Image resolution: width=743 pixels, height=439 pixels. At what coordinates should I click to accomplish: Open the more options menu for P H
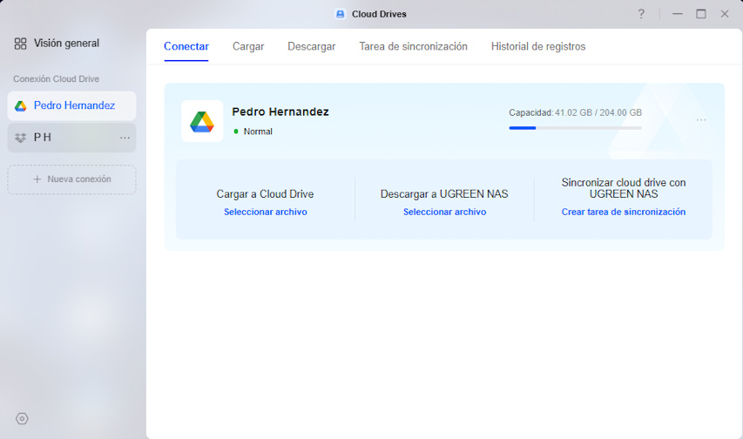point(125,138)
